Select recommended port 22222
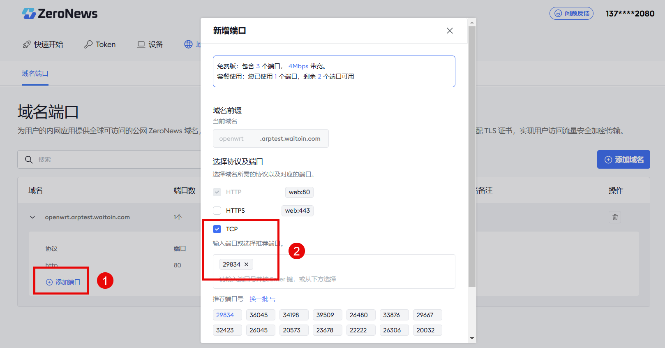Screen dimensions: 665x348 click(x=361, y=330)
